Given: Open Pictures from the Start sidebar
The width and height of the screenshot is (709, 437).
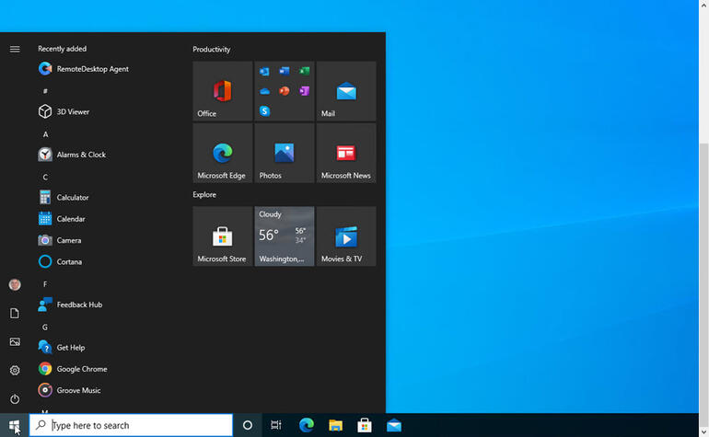Looking at the screenshot, I should point(15,341).
